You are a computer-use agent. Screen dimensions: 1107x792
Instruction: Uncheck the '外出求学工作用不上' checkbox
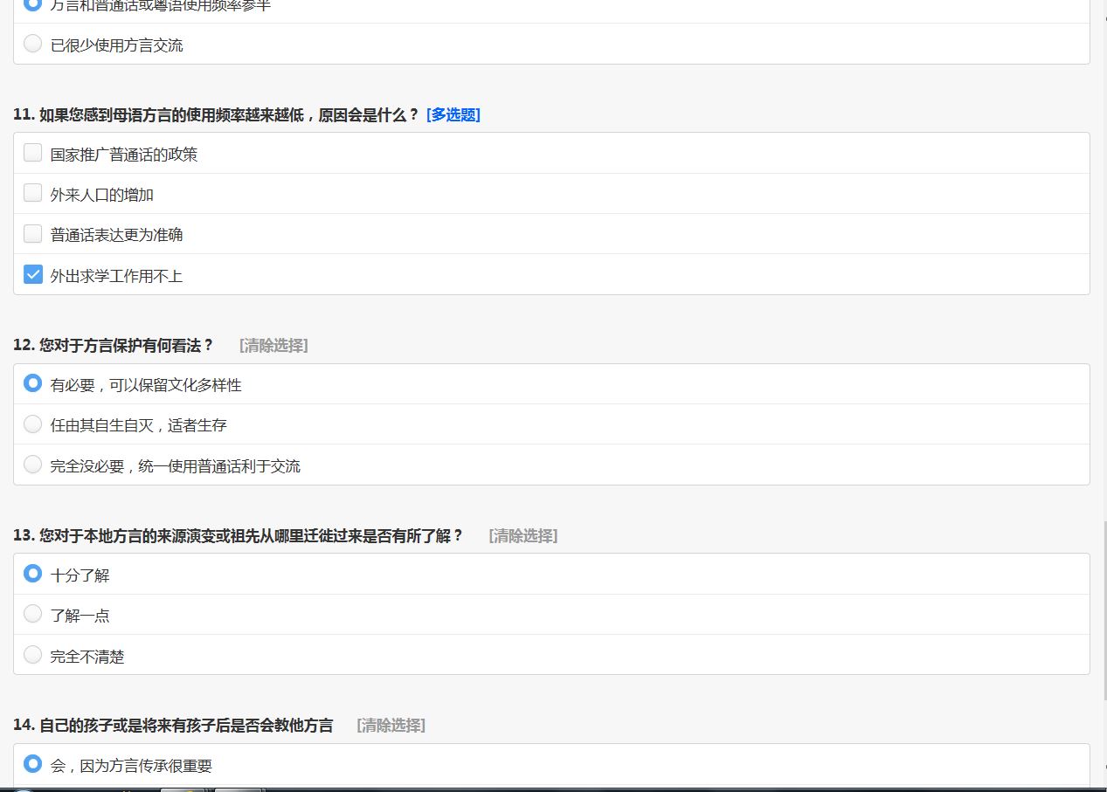[33, 274]
